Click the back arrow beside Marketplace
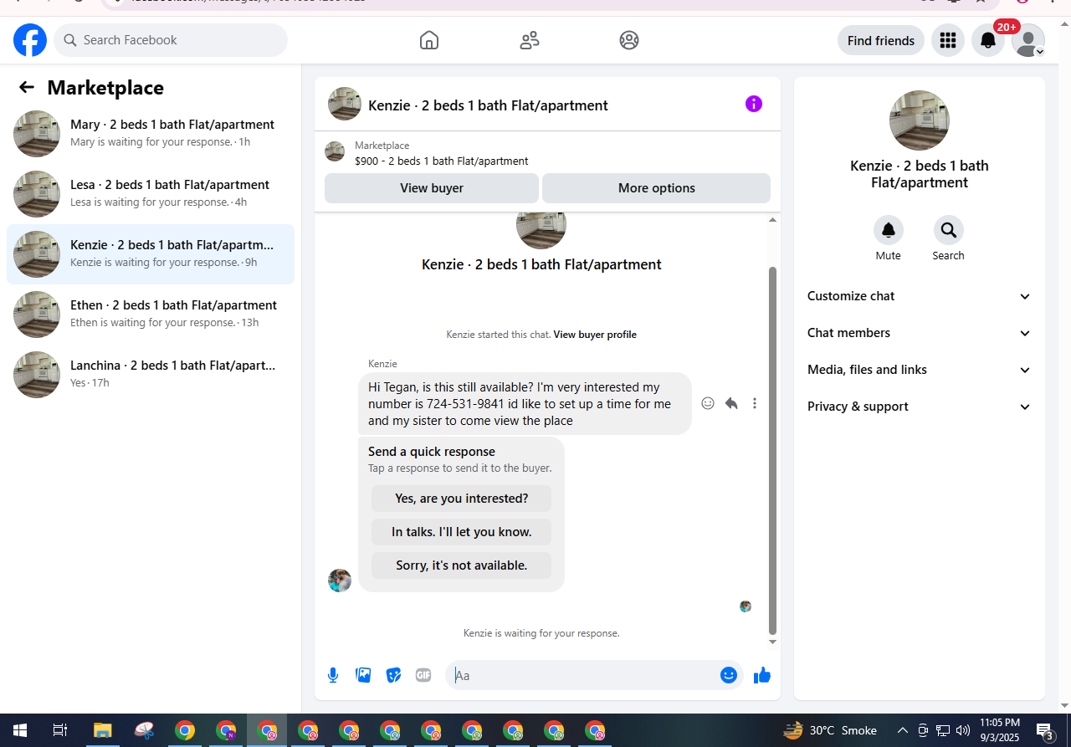This screenshot has height=747, width=1071. (x=27, y=87)
